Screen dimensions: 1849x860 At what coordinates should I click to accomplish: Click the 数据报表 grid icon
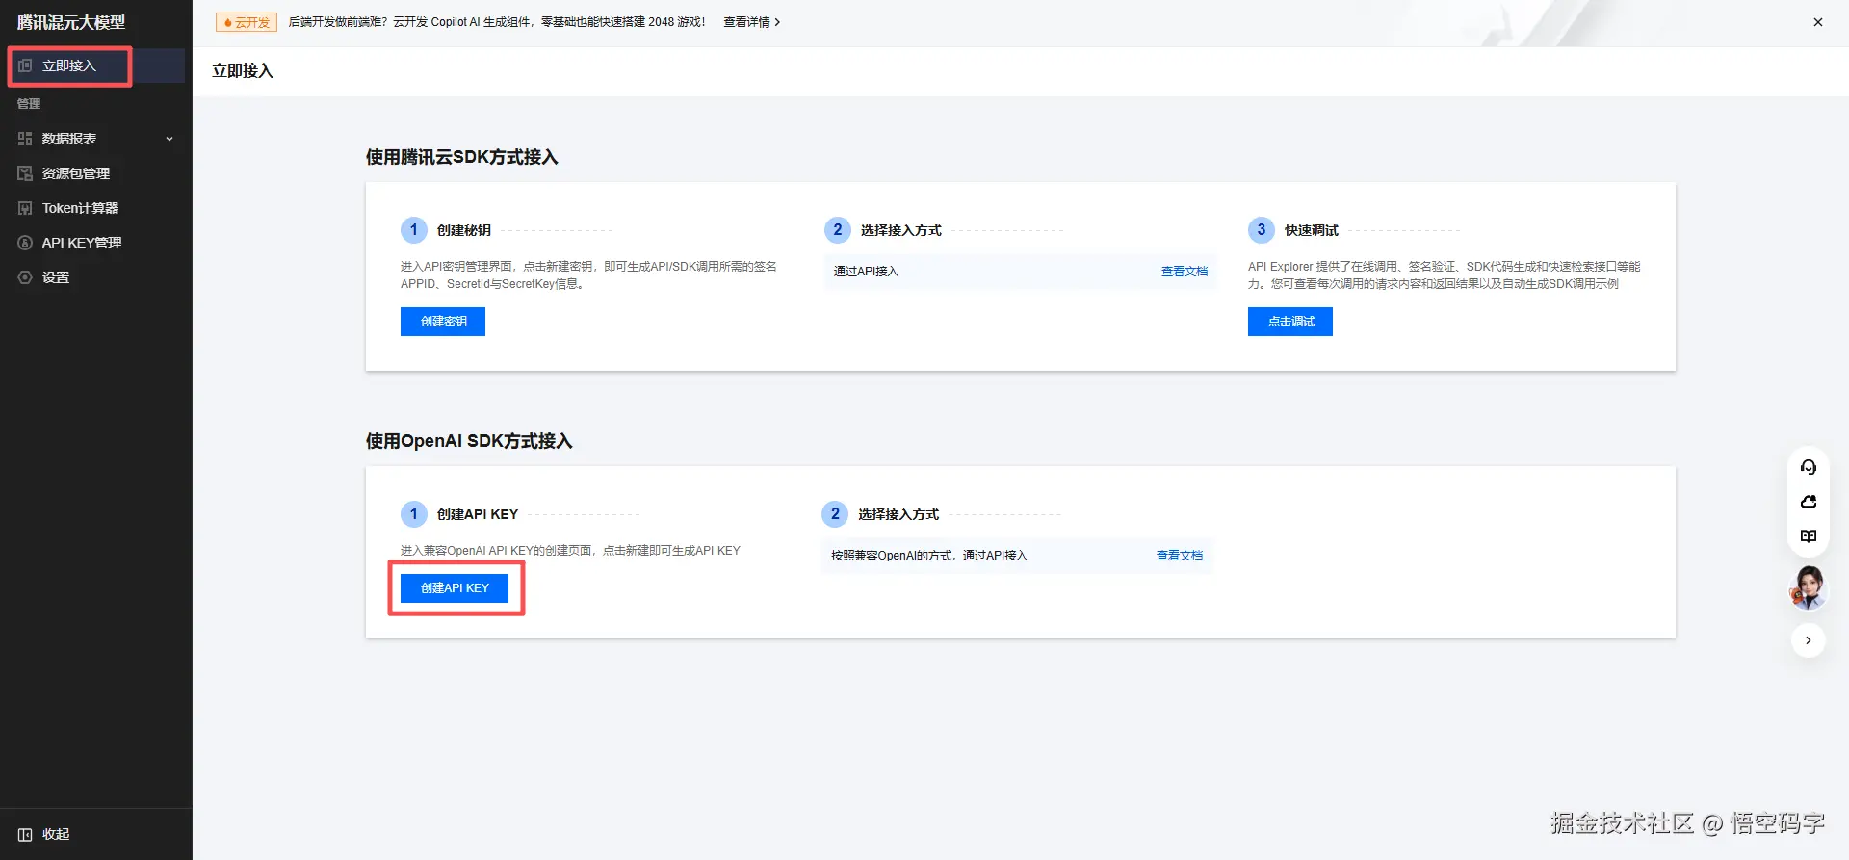(25, 139)
